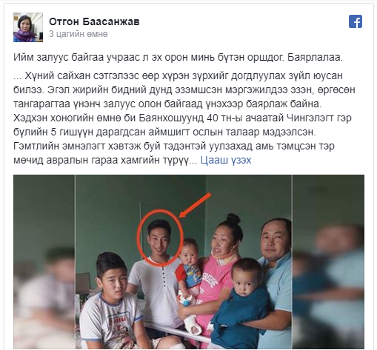The image size is (377, 350).
Task: Open the author name Отгон Баасанжав
Action: click(x=94, y=21)
